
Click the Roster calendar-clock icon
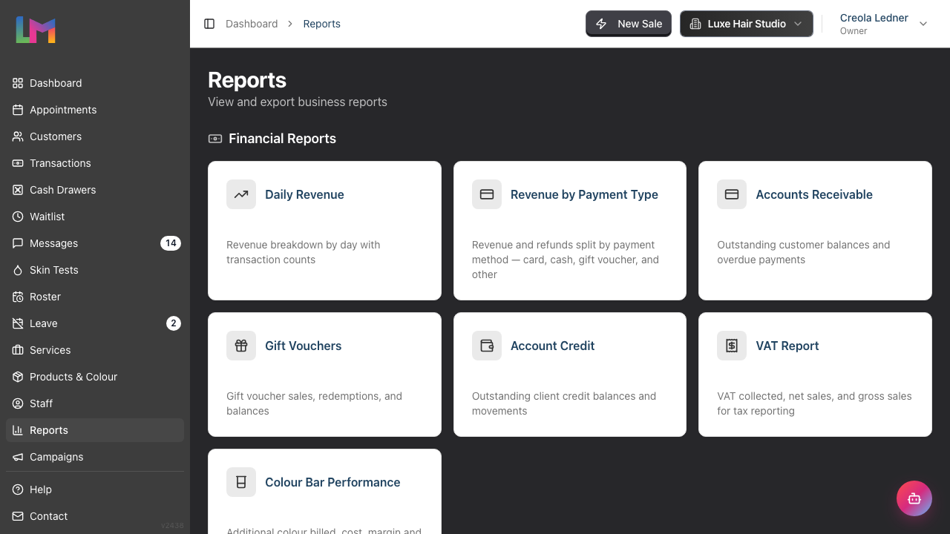coord(18,297)
